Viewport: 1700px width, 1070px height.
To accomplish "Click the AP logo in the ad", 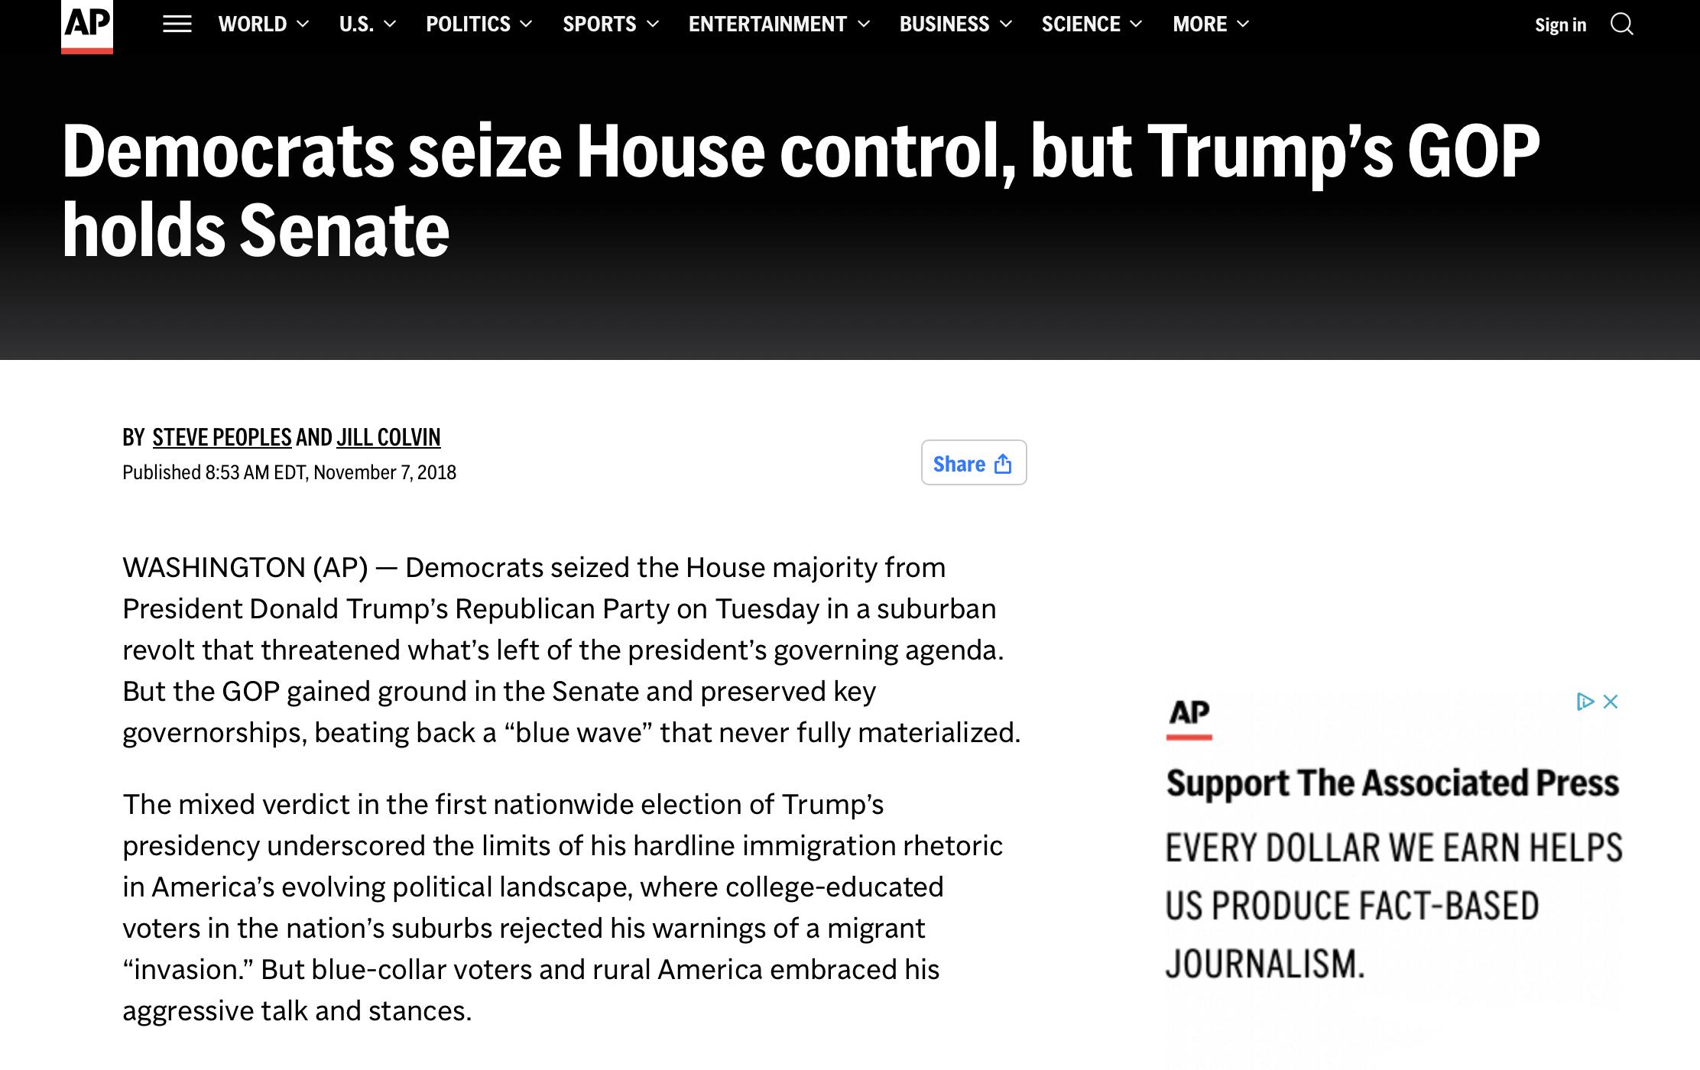I will [x=1189, y=719].
